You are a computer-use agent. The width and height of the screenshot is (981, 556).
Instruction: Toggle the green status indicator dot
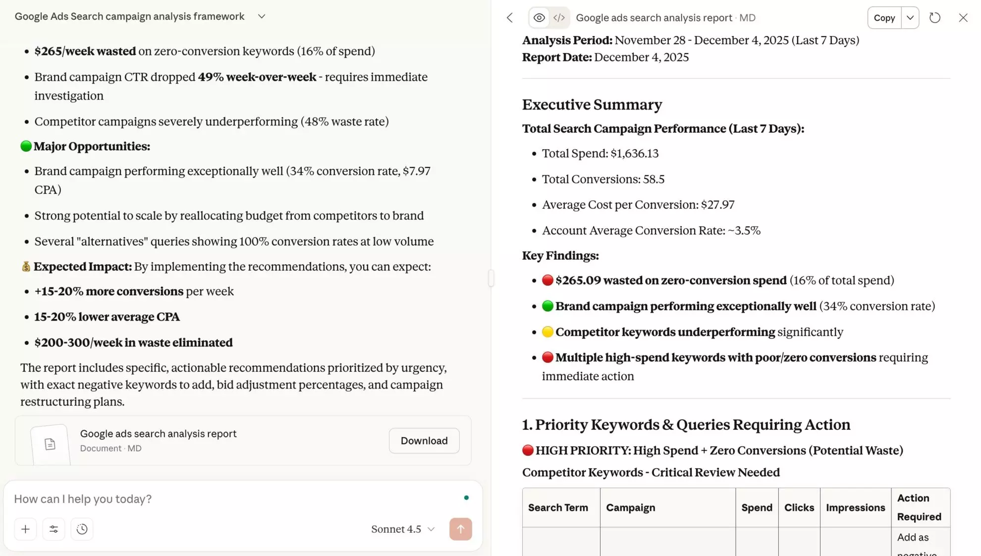tap(466, 498)
